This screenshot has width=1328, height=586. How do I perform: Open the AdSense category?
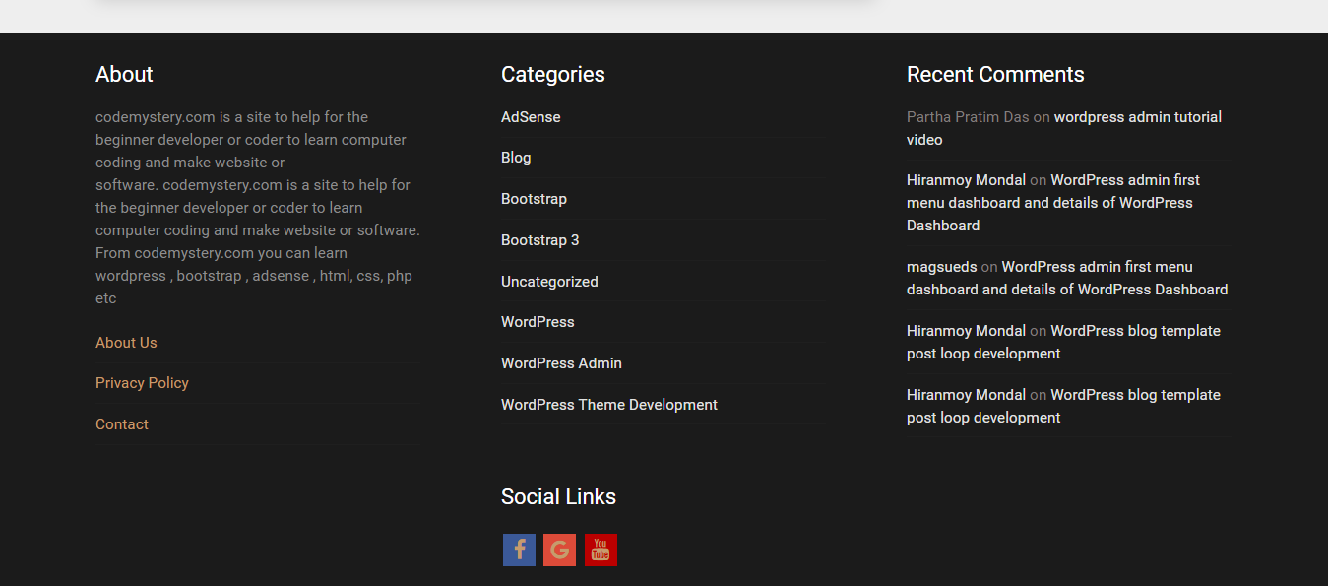[x=531, y=116]
